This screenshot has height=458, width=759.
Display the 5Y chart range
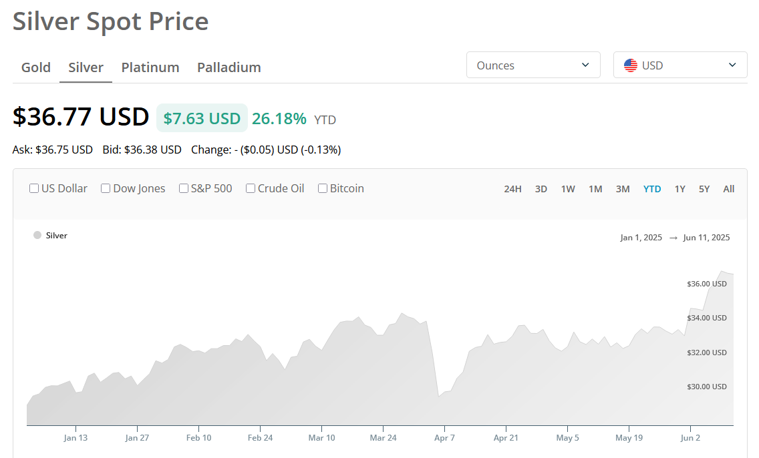point(704,189)
